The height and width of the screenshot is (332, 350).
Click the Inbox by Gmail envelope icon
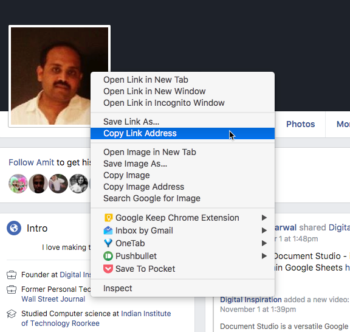108,230
